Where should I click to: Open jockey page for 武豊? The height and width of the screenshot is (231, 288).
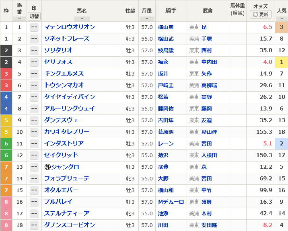click(x=163, y=167)
